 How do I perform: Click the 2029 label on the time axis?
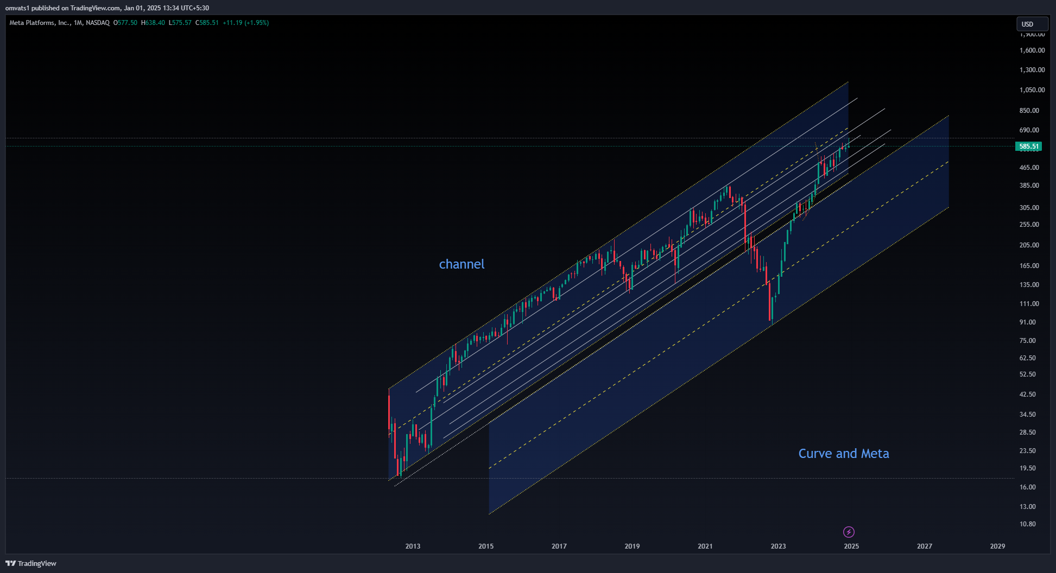click(997, 546)
